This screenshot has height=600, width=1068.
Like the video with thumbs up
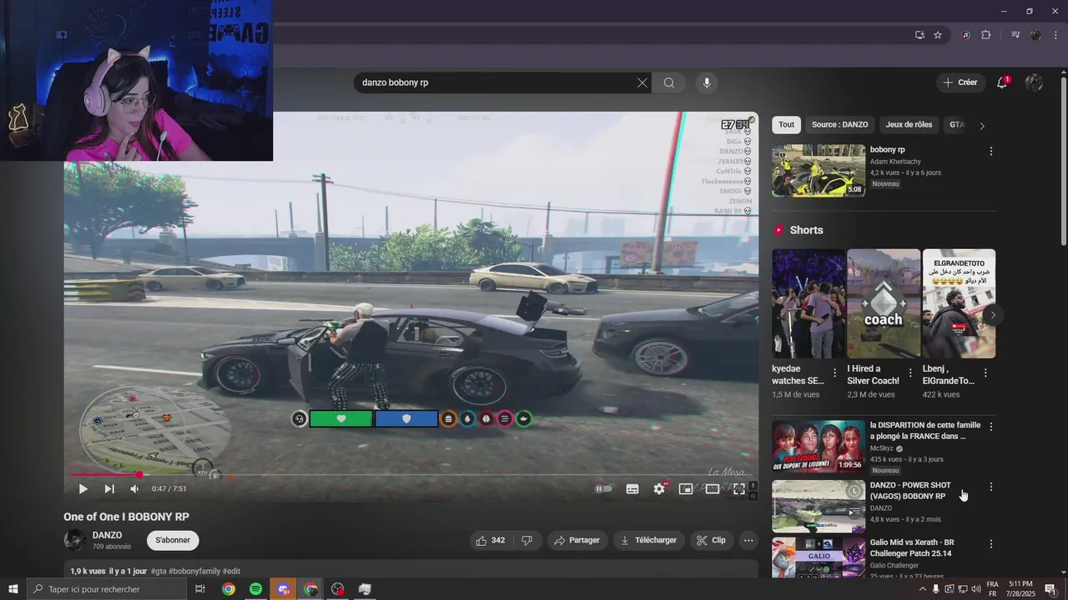[490, 540]
